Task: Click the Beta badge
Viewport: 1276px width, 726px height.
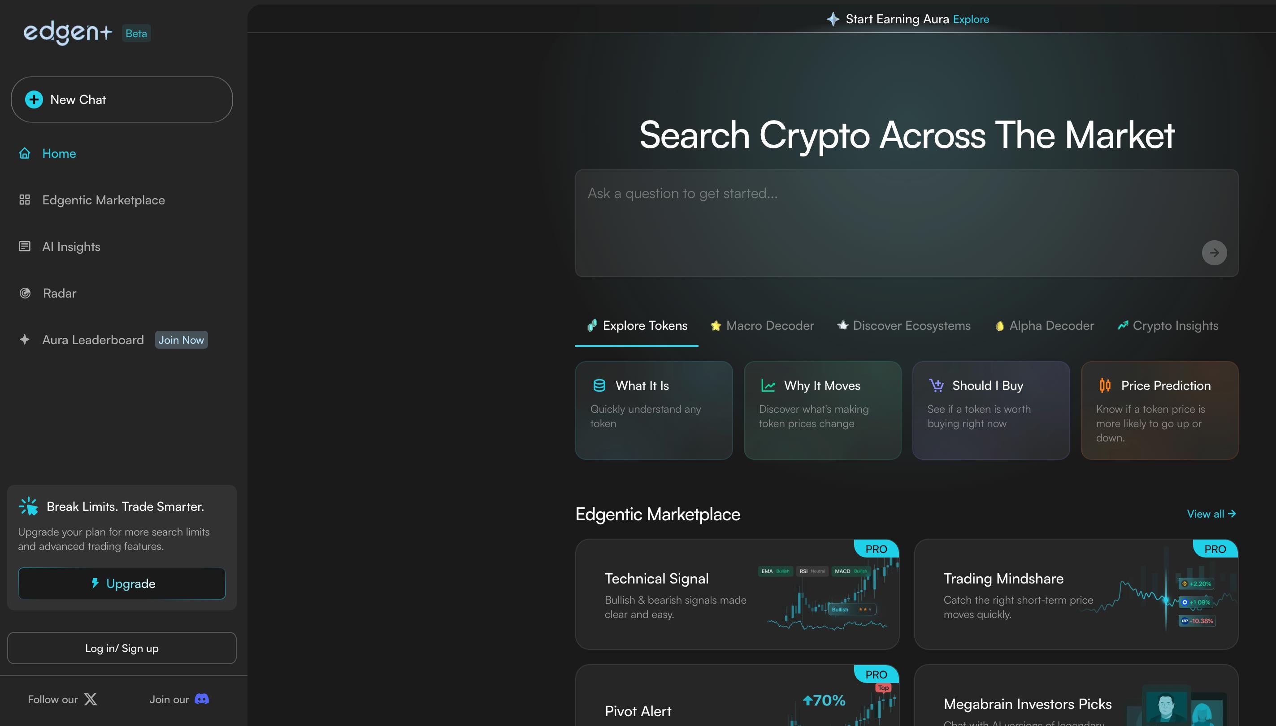Action: tap(136, 34)
